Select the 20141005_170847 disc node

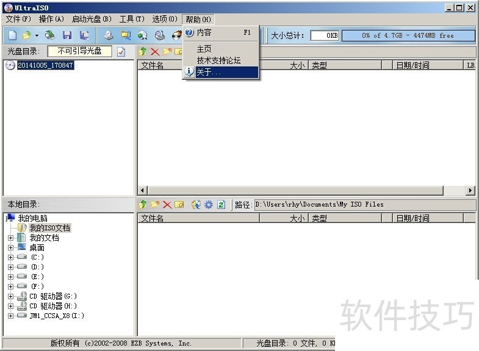(x=46, y=65)
